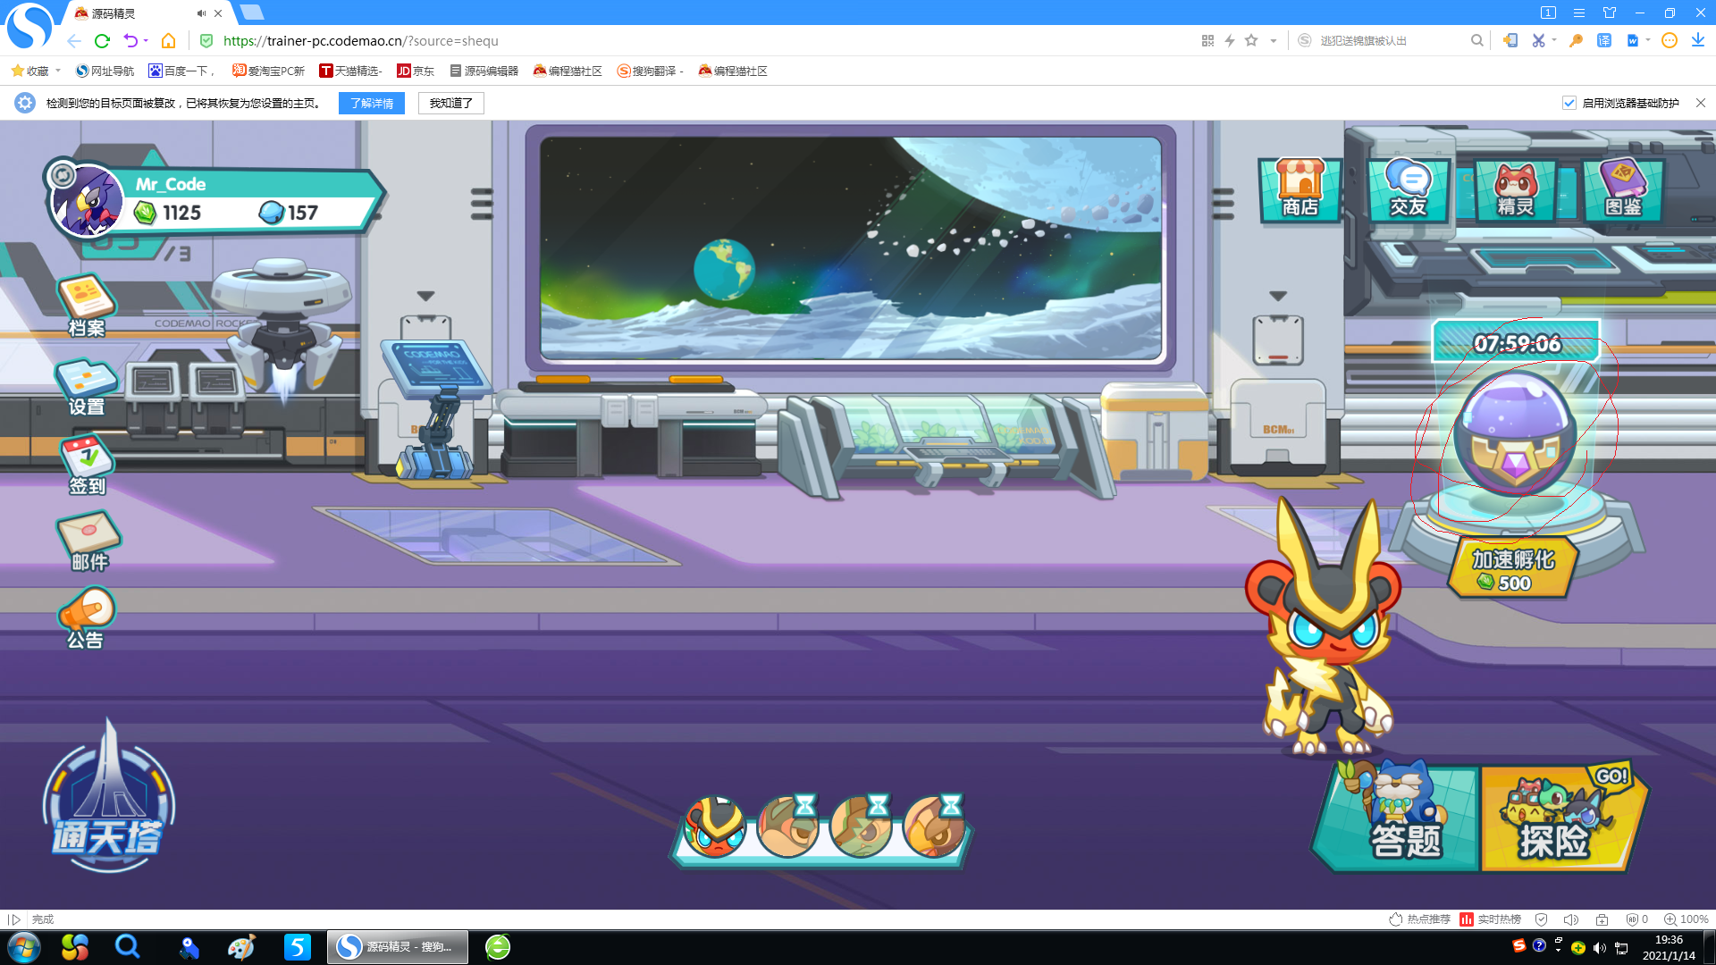Open the browser main menu icon
The height and width of the screenshot is (965, 1716).
[x=1579, y=13]
